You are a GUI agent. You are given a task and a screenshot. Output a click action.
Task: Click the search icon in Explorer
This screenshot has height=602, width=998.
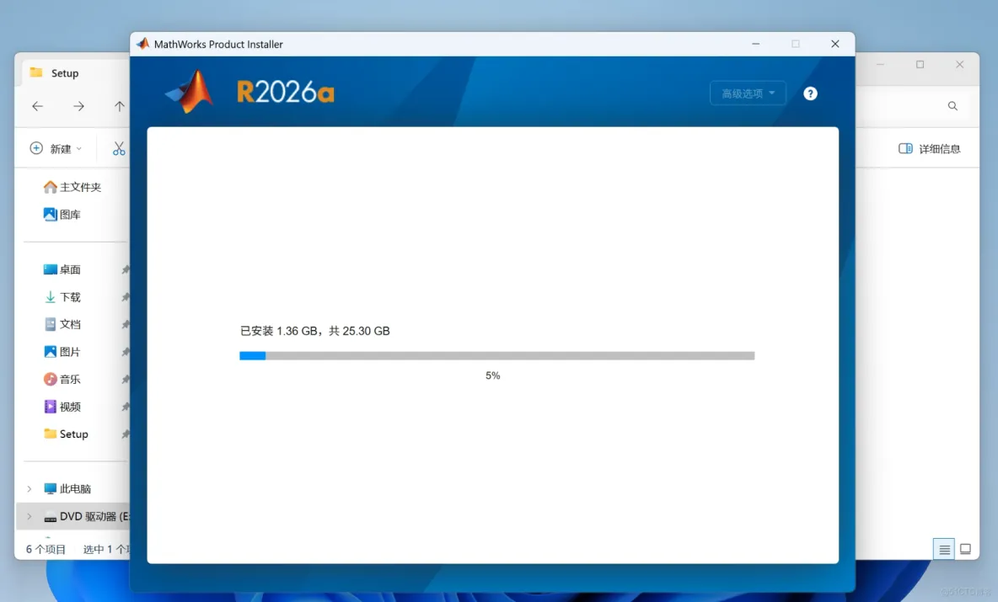click(952, 106)
